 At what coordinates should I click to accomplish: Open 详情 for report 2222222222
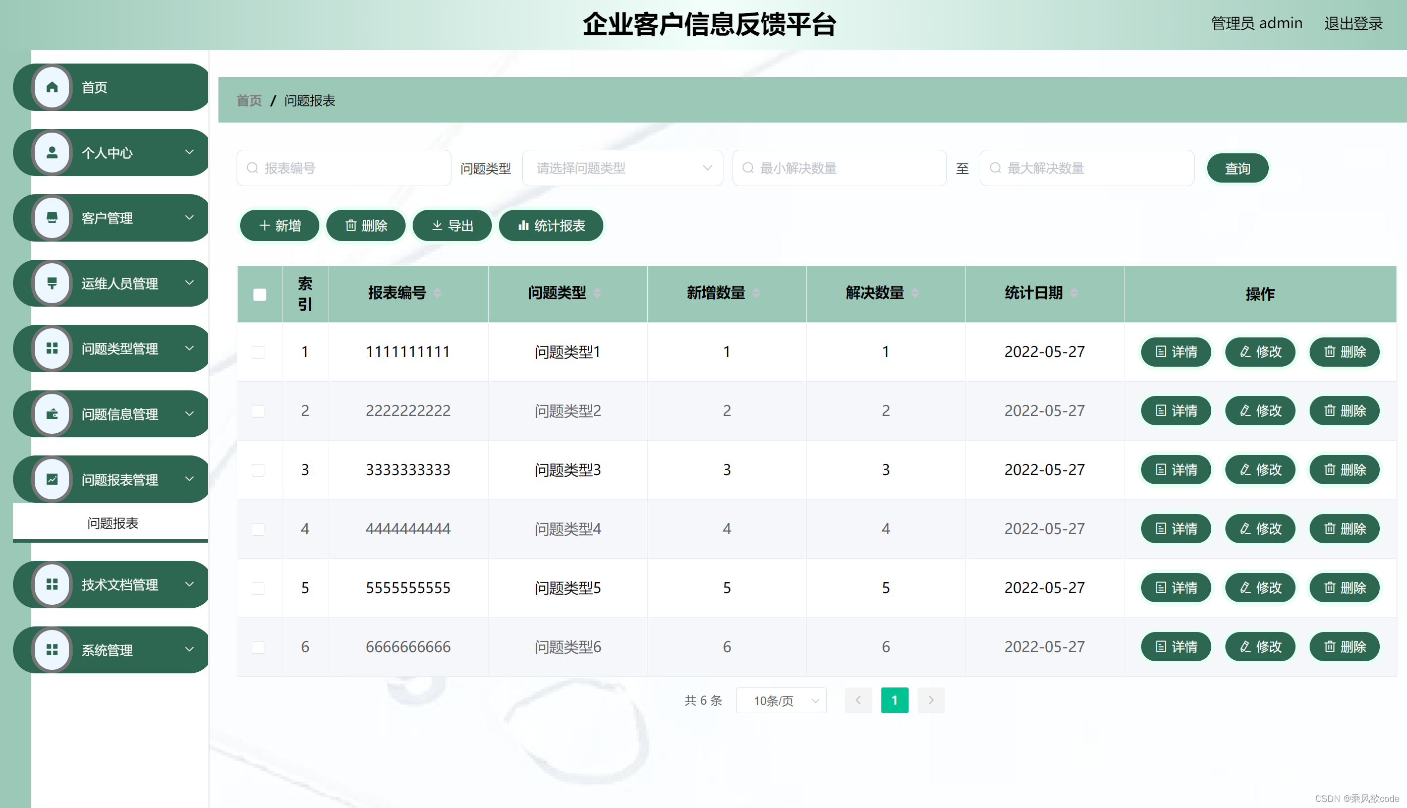[1175, 411]
